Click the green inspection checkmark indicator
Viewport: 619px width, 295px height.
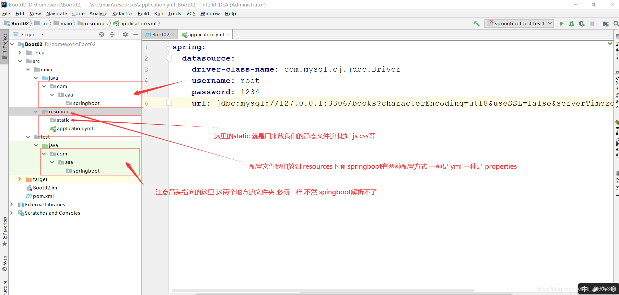point(610,43)
